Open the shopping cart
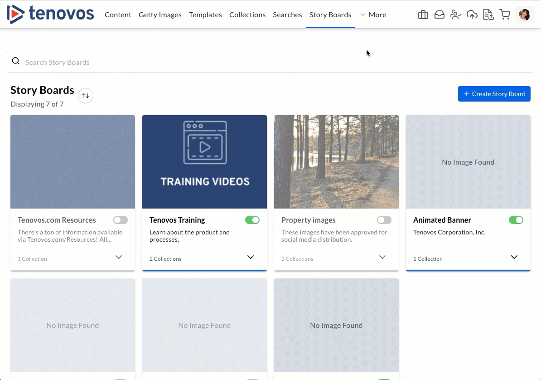541x380 pixels. tap(505, 15)
